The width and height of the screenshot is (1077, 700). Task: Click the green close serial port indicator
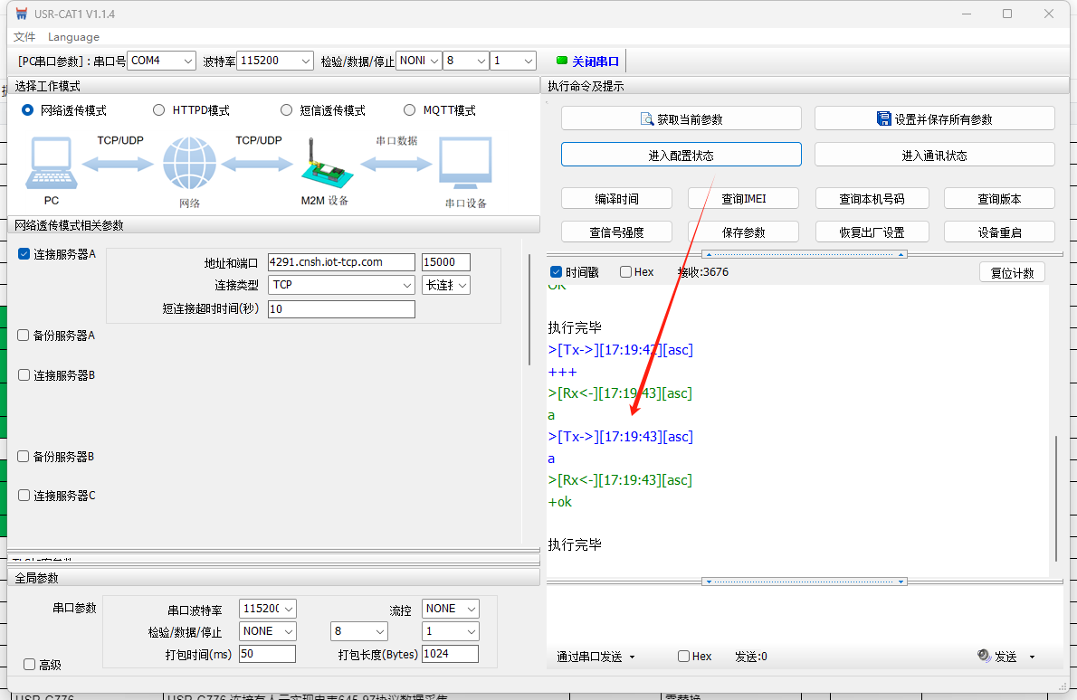562,61
